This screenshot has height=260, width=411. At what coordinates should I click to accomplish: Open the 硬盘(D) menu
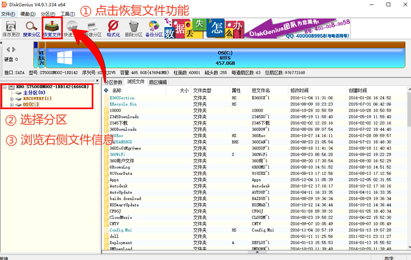[28, 14]
